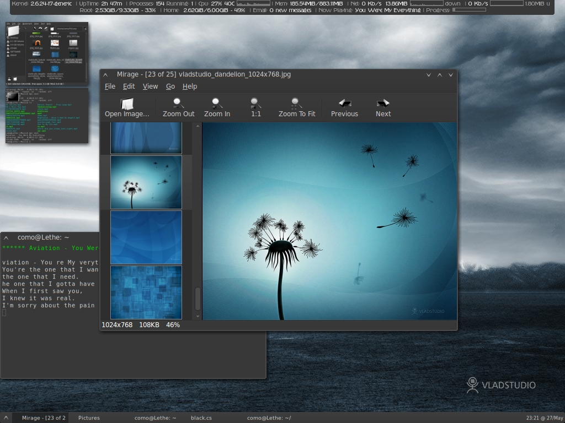Image resolution: width=565 pixels, height=423 pixels.
Task: Click the main dandelion image preview
Action: (330, 221)
